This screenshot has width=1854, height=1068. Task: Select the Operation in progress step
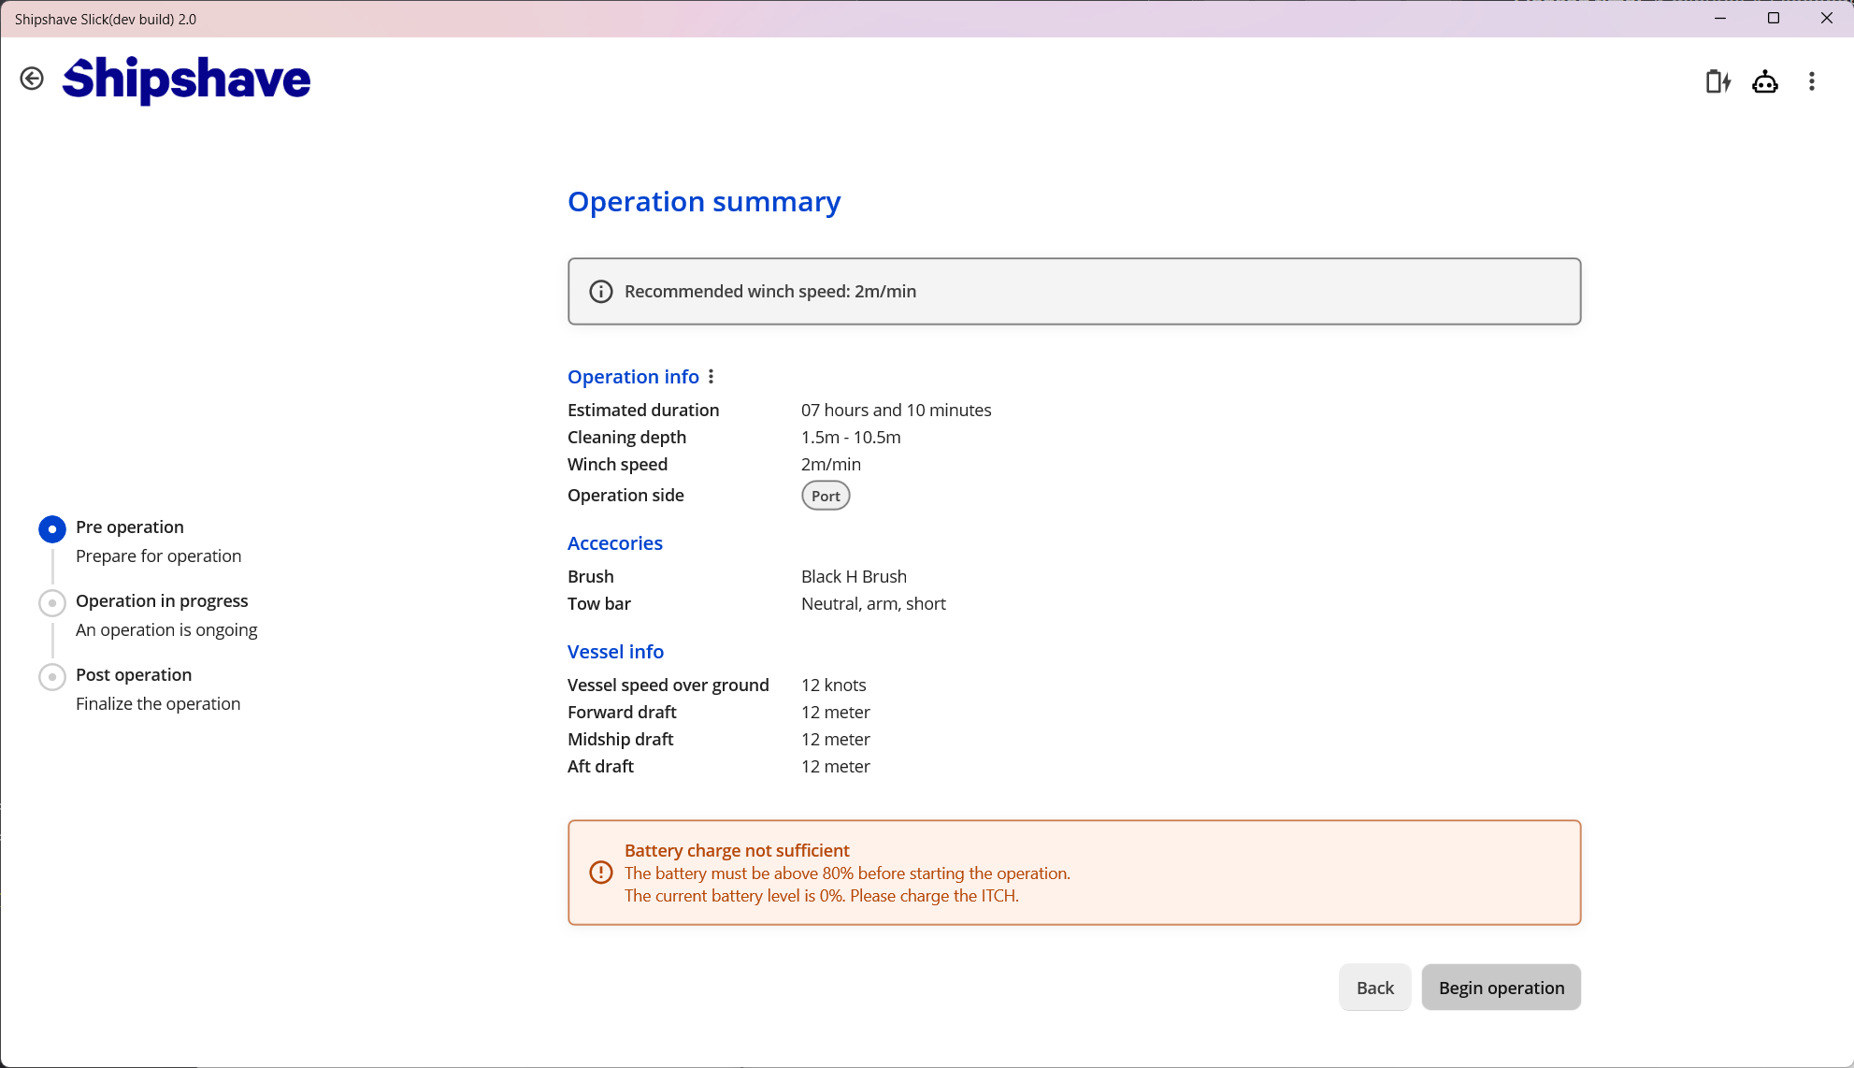tap(51, 602)
